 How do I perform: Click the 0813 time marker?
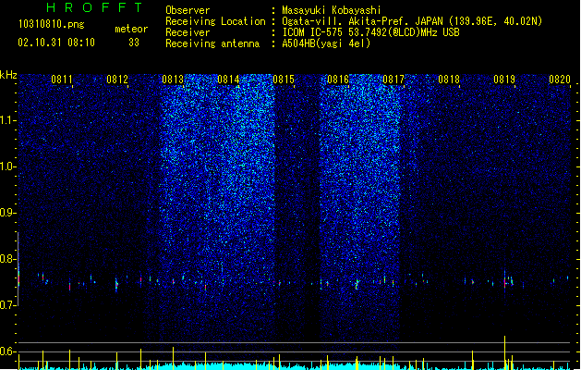pos(173,80)
